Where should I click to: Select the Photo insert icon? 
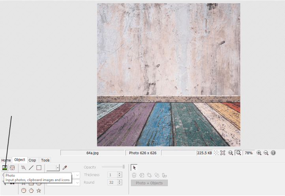(5, 168)
